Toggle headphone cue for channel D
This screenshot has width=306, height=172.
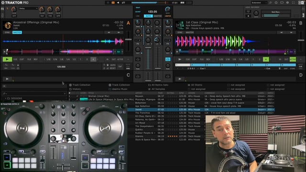168,76
